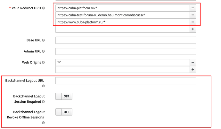Click the Base URL label
This screenshot has width=221, height=129.
pos(34,40)
